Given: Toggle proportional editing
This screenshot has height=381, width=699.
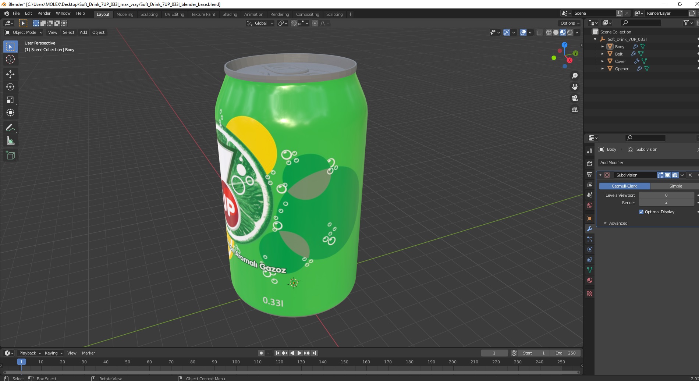Looking at the screenshot, I should [x=315, y=23].
